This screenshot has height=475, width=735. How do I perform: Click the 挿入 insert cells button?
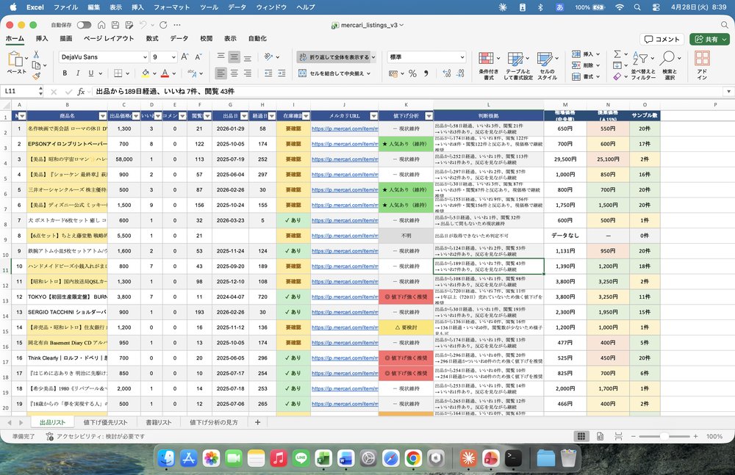click(x=586, y=54)
